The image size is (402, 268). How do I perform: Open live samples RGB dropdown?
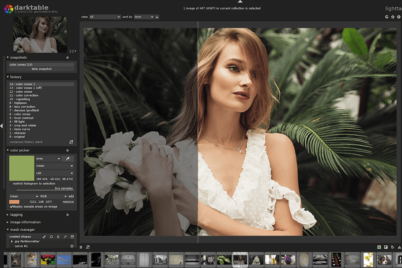[53, 196]
